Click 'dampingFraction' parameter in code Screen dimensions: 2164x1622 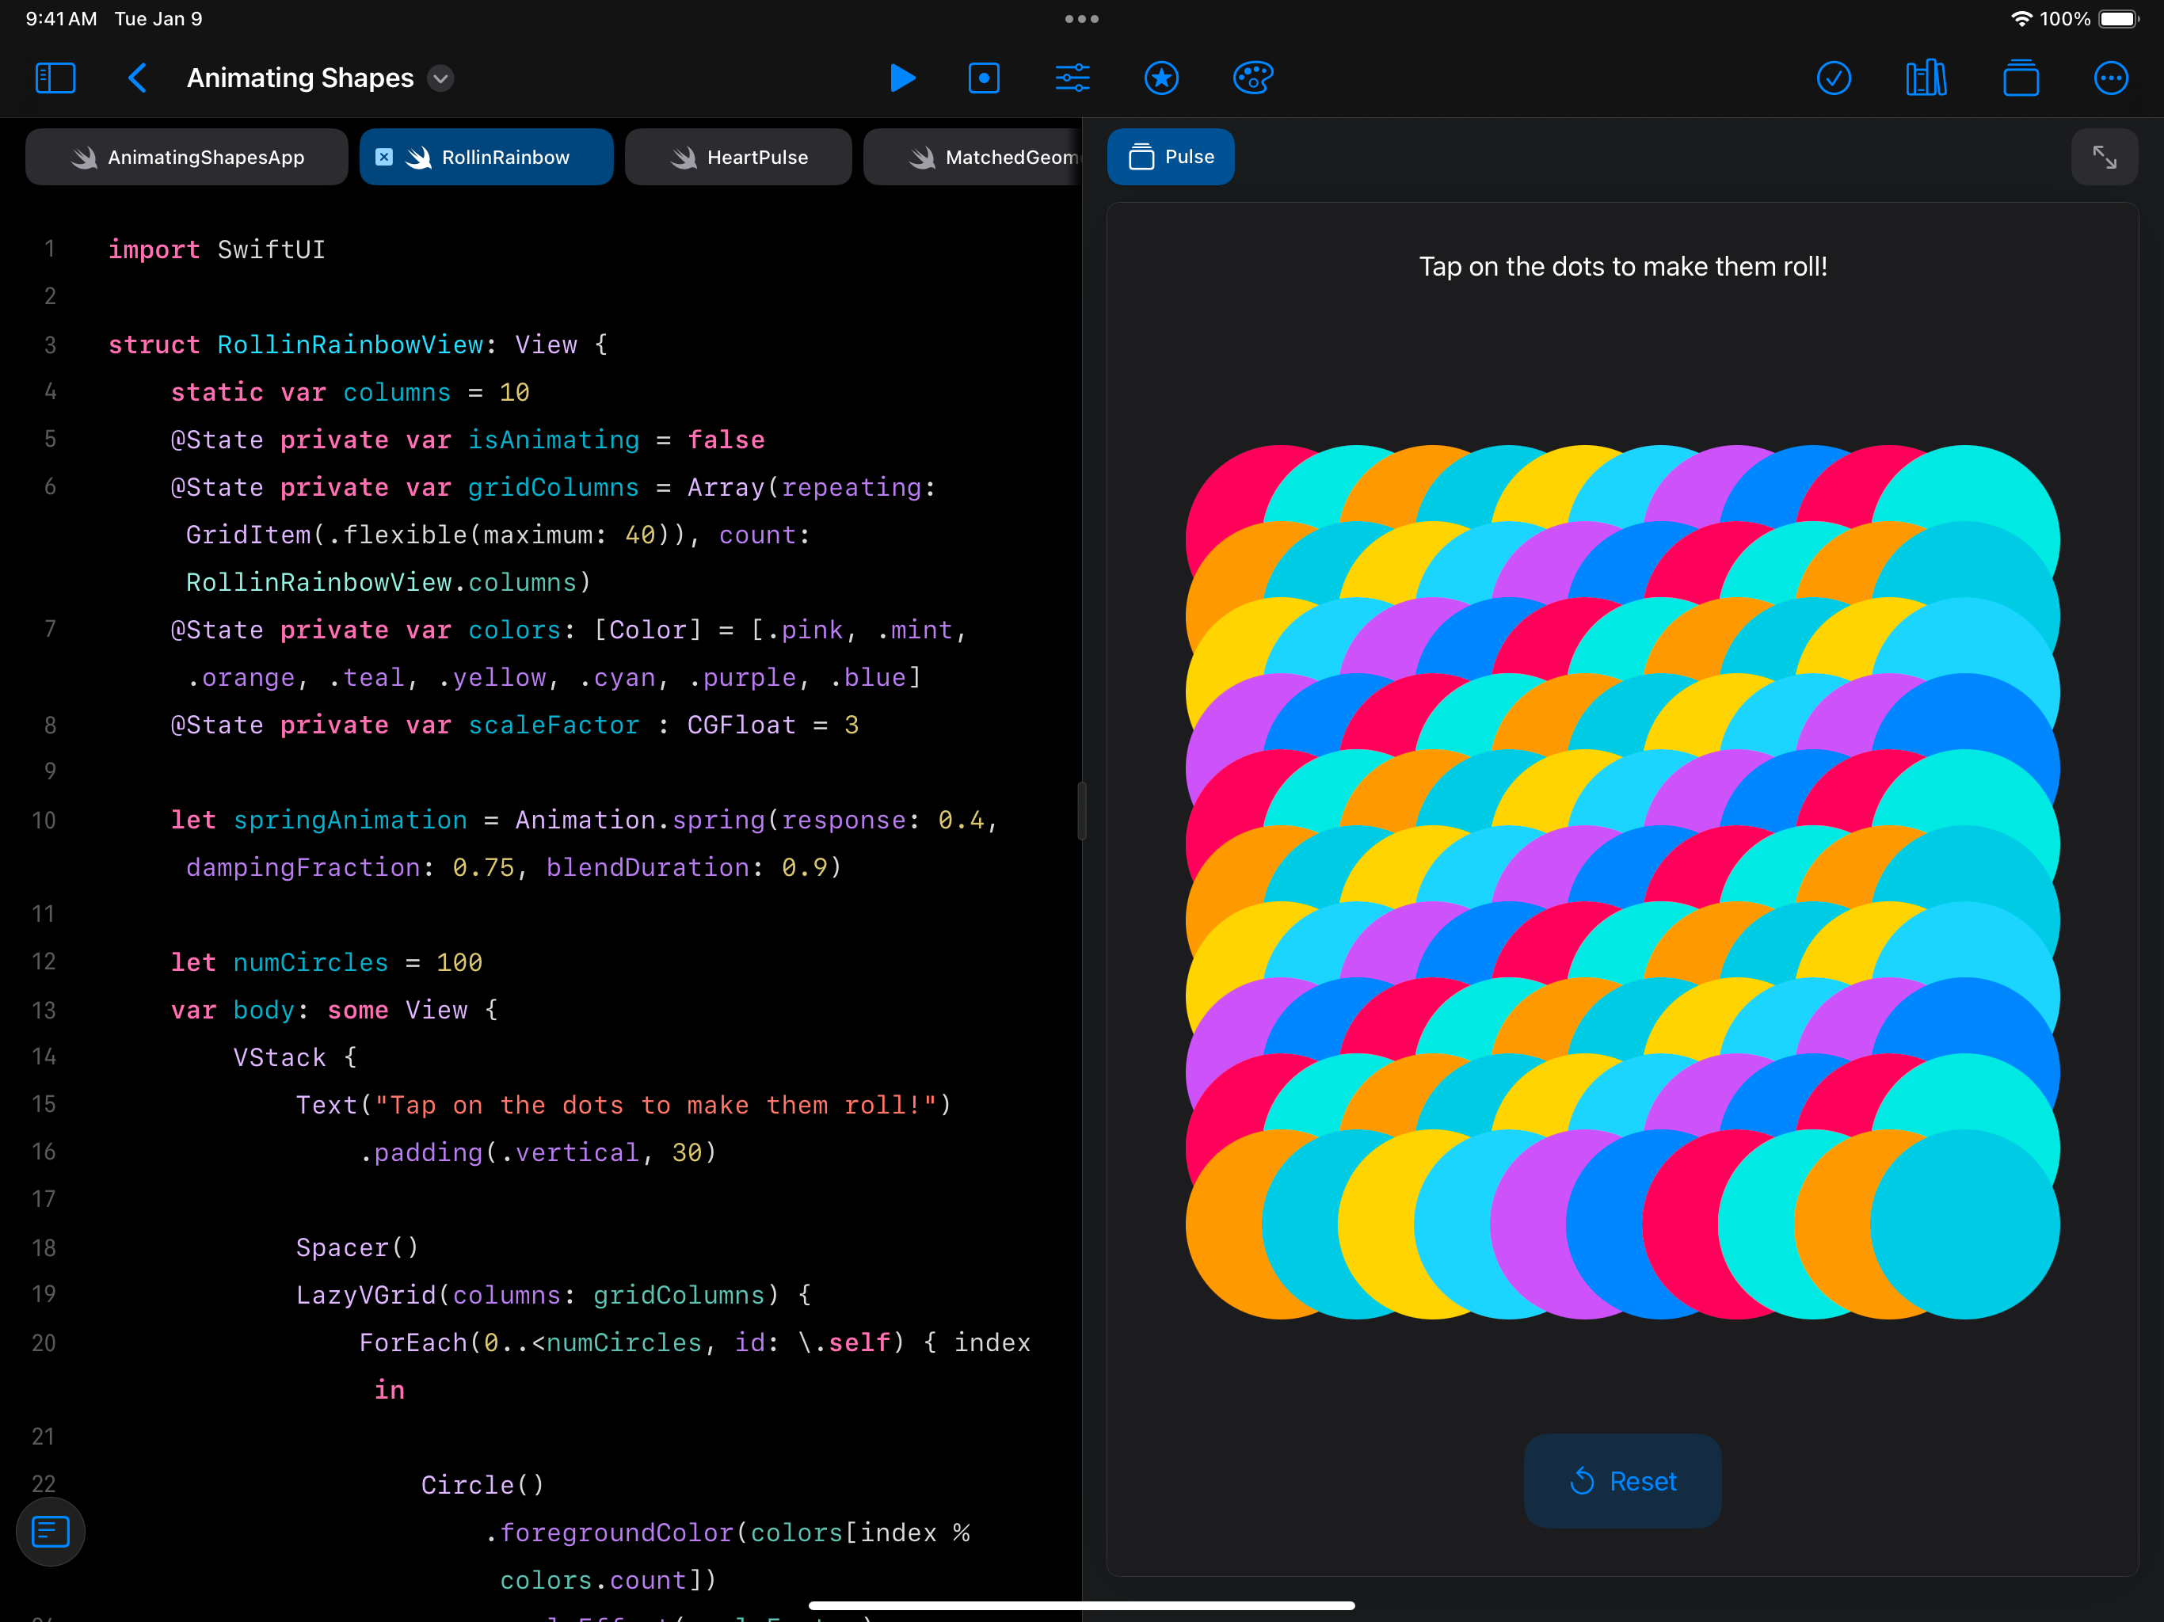coord(303,868)
